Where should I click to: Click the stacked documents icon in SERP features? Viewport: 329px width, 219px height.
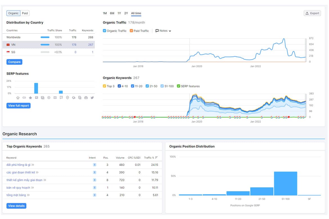click(80, 98)
